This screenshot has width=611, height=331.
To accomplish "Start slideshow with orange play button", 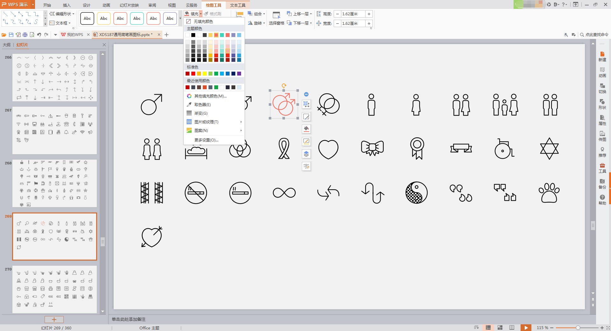I will pyautogui.click(x=526, y=327).
